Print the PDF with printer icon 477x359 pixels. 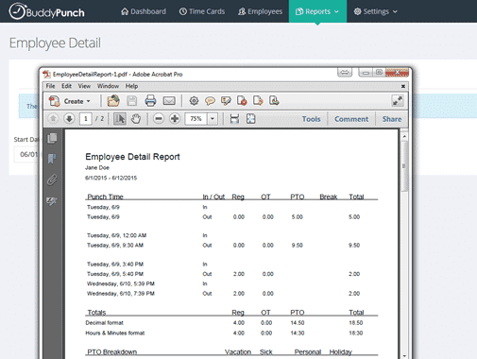(x=150, y=101)
